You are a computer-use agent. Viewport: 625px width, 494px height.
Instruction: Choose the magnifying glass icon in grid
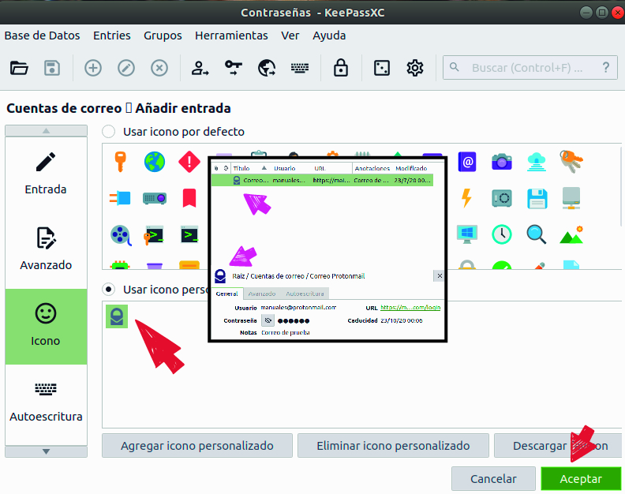[x=537, y=234]
